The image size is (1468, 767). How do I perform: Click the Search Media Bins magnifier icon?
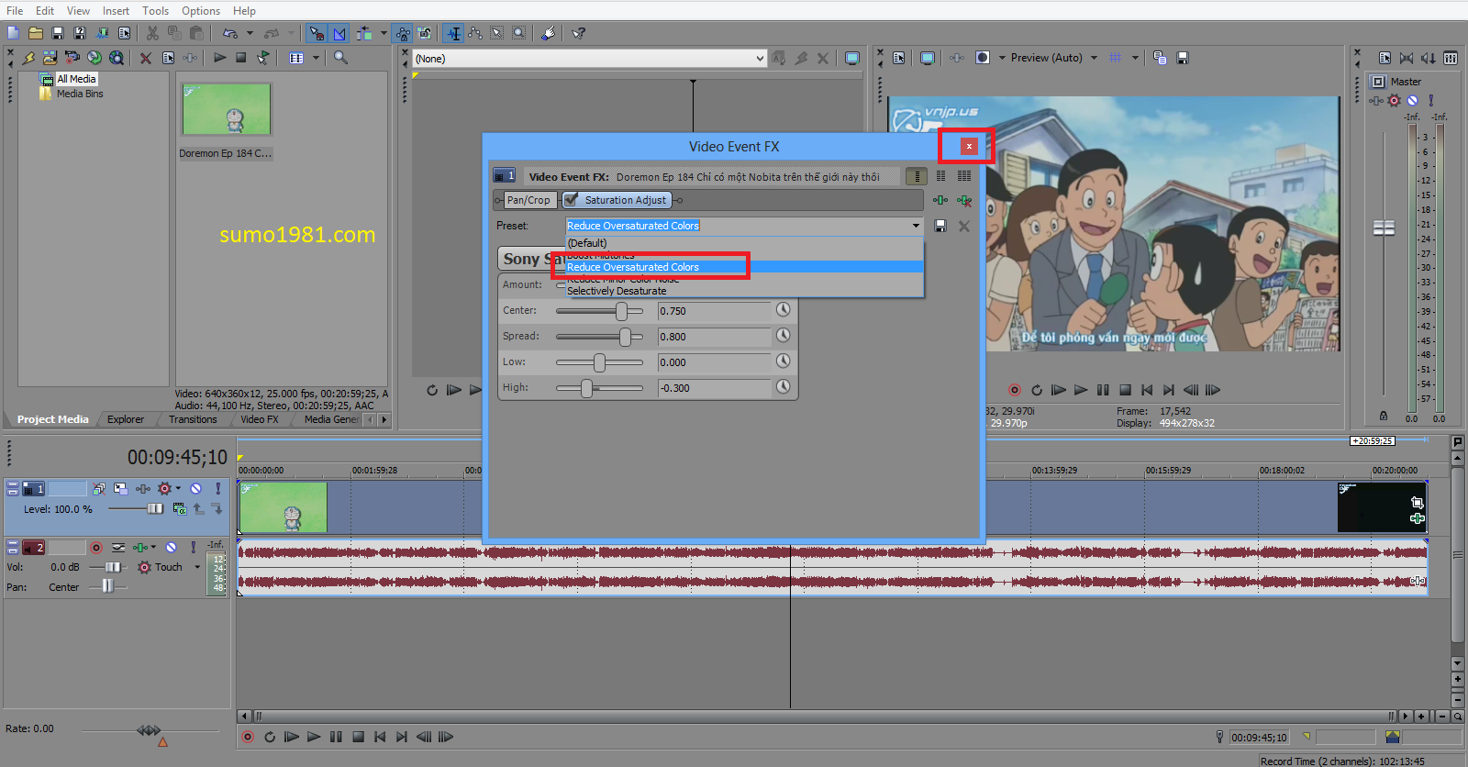[340, 58]
